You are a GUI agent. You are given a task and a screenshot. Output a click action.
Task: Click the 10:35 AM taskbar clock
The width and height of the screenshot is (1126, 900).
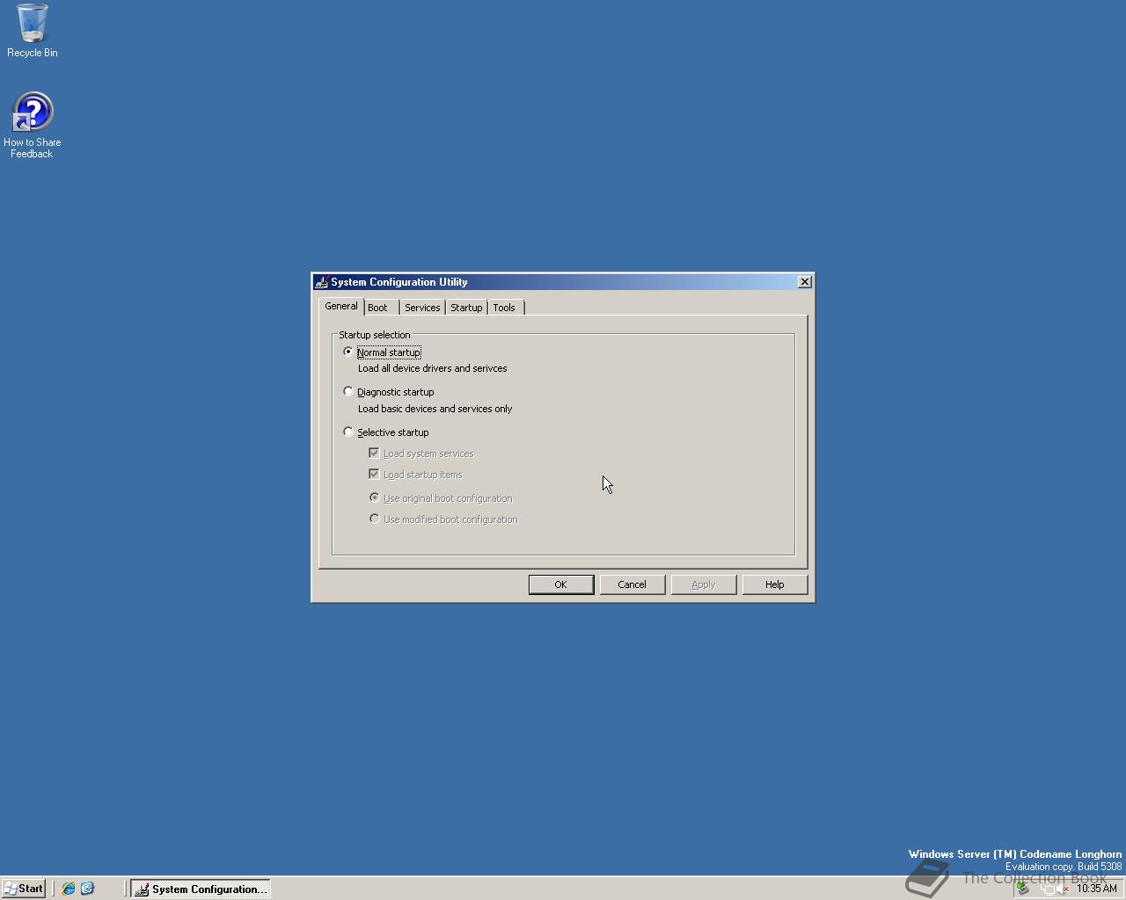coord(1097,889)
